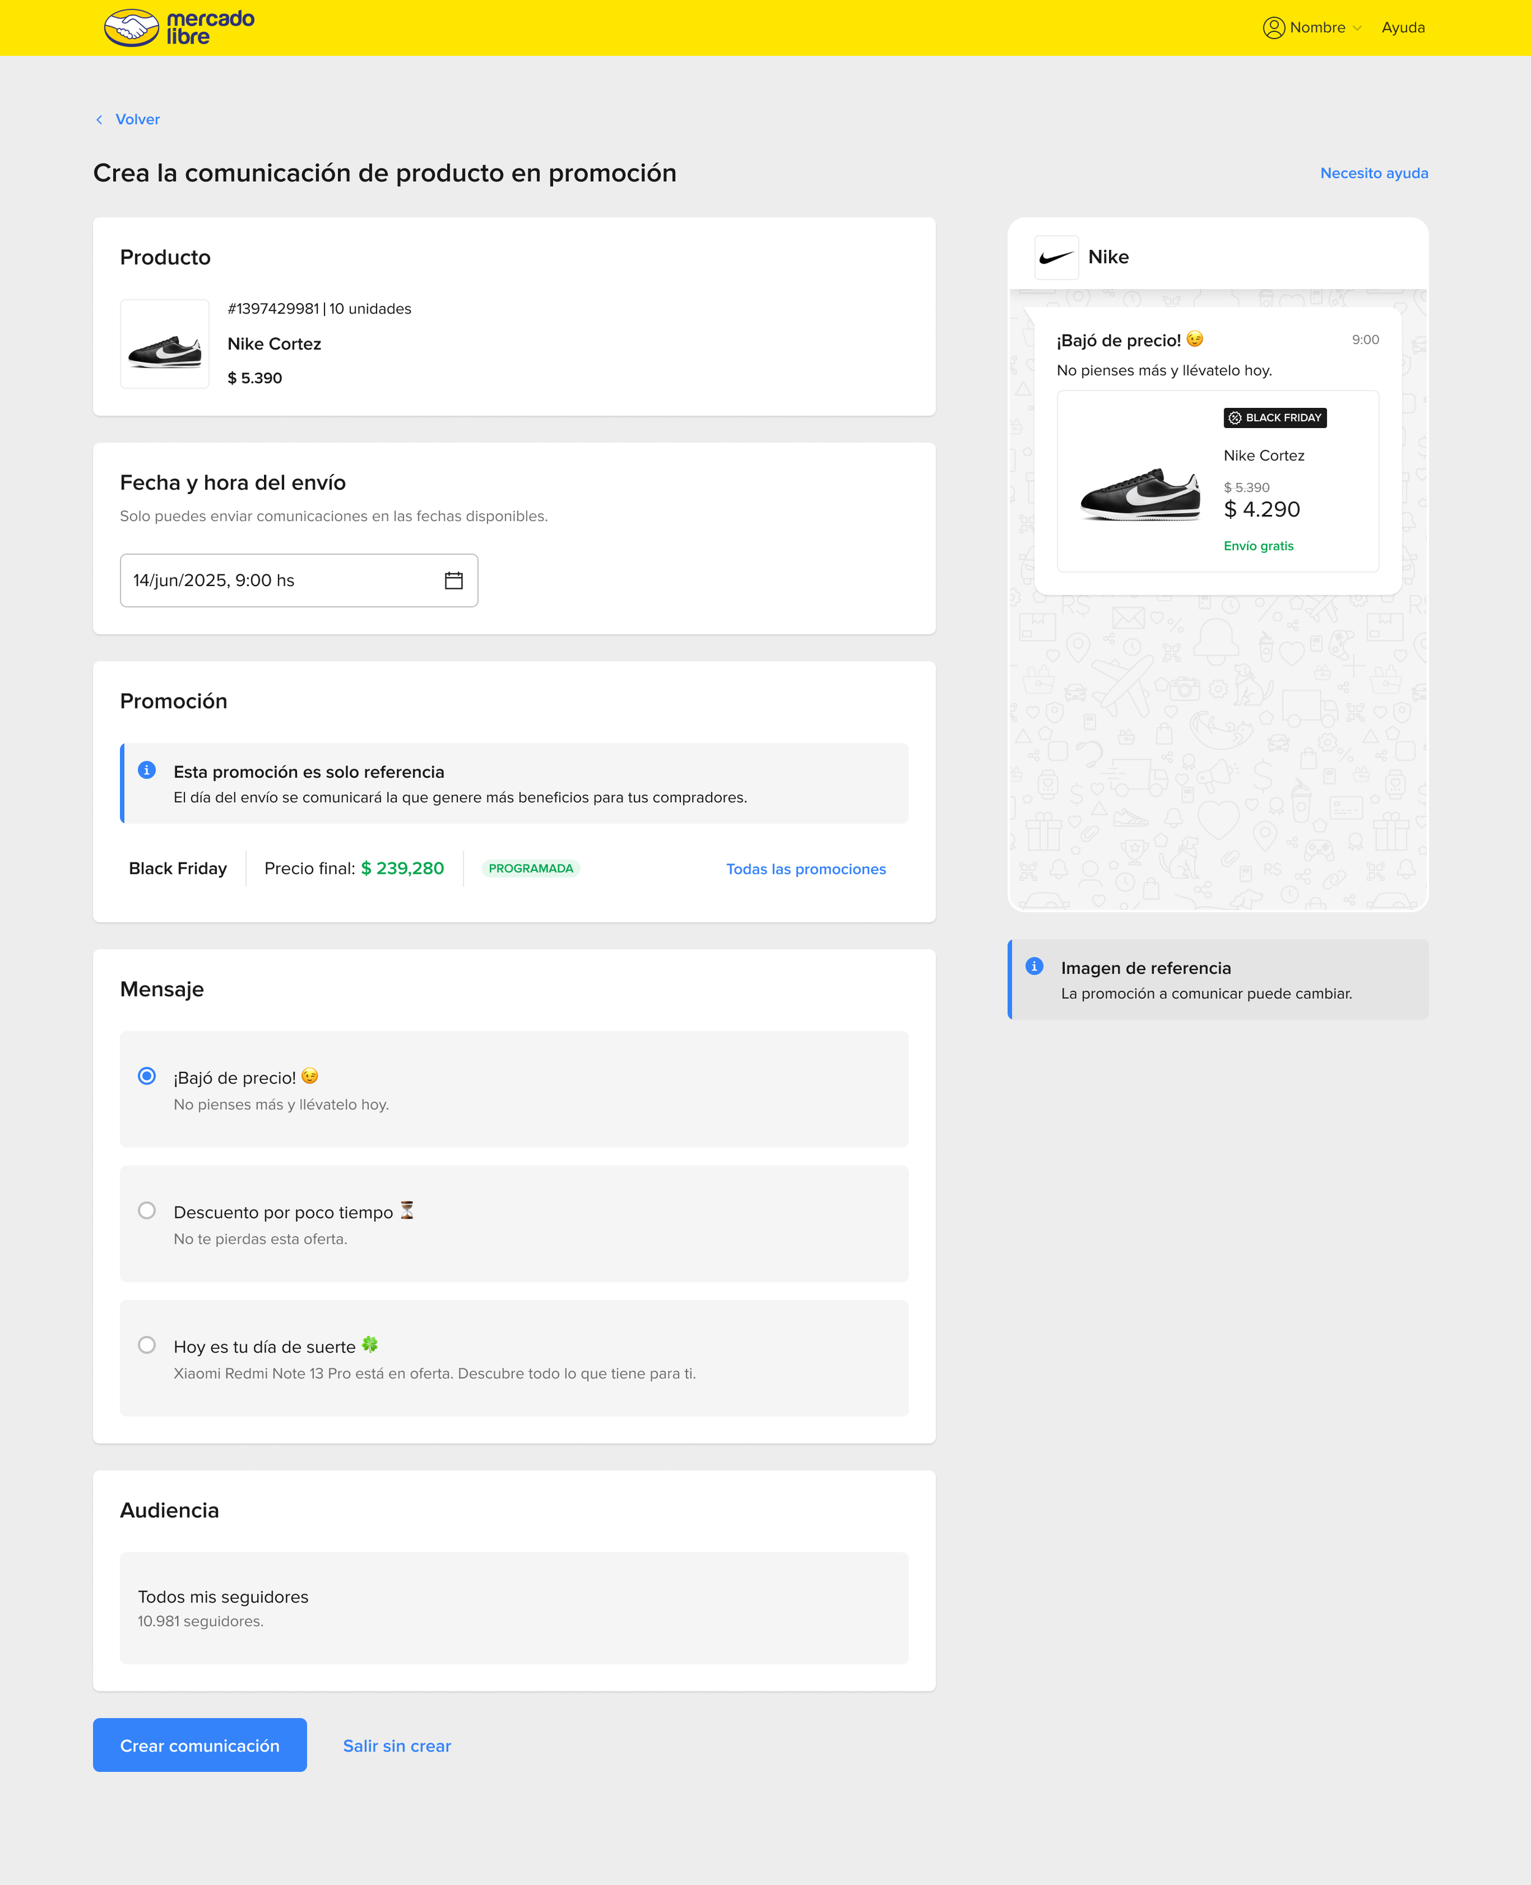Click Crear comunicación button
Viewport: 1531px width, 1885px height.
[199, 1745]
